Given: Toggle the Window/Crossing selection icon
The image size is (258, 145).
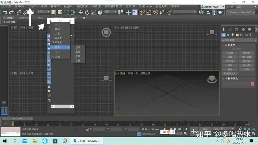Looking at the screenshot, I should [x=73, y=12].
